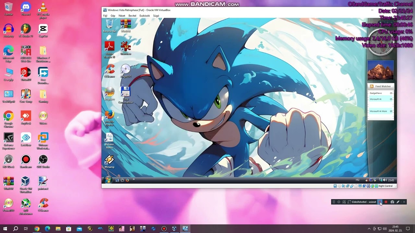This screenshot has width=415, height=233.
Task: Select the ImgBurn icon in the VM
Action: 110,94
